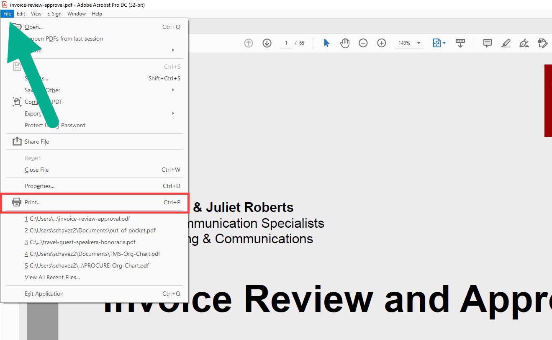This screenshot has height=340, width=552.
Task: Select the arrow selection tool
Action: point(327,43)
